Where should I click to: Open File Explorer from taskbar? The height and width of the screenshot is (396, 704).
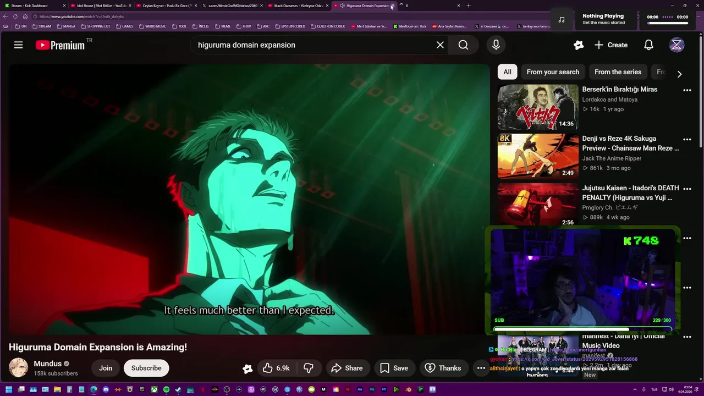click(x=57, y=390)
